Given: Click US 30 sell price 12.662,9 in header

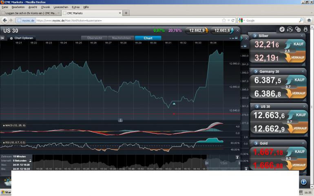Looking at the screenshot, I should point(197,30).
